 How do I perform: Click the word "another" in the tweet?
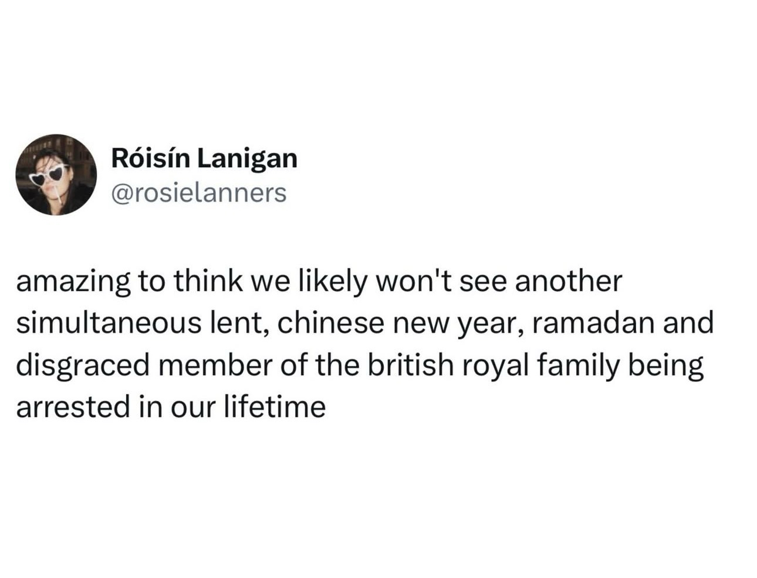click(x=568, y=282)
